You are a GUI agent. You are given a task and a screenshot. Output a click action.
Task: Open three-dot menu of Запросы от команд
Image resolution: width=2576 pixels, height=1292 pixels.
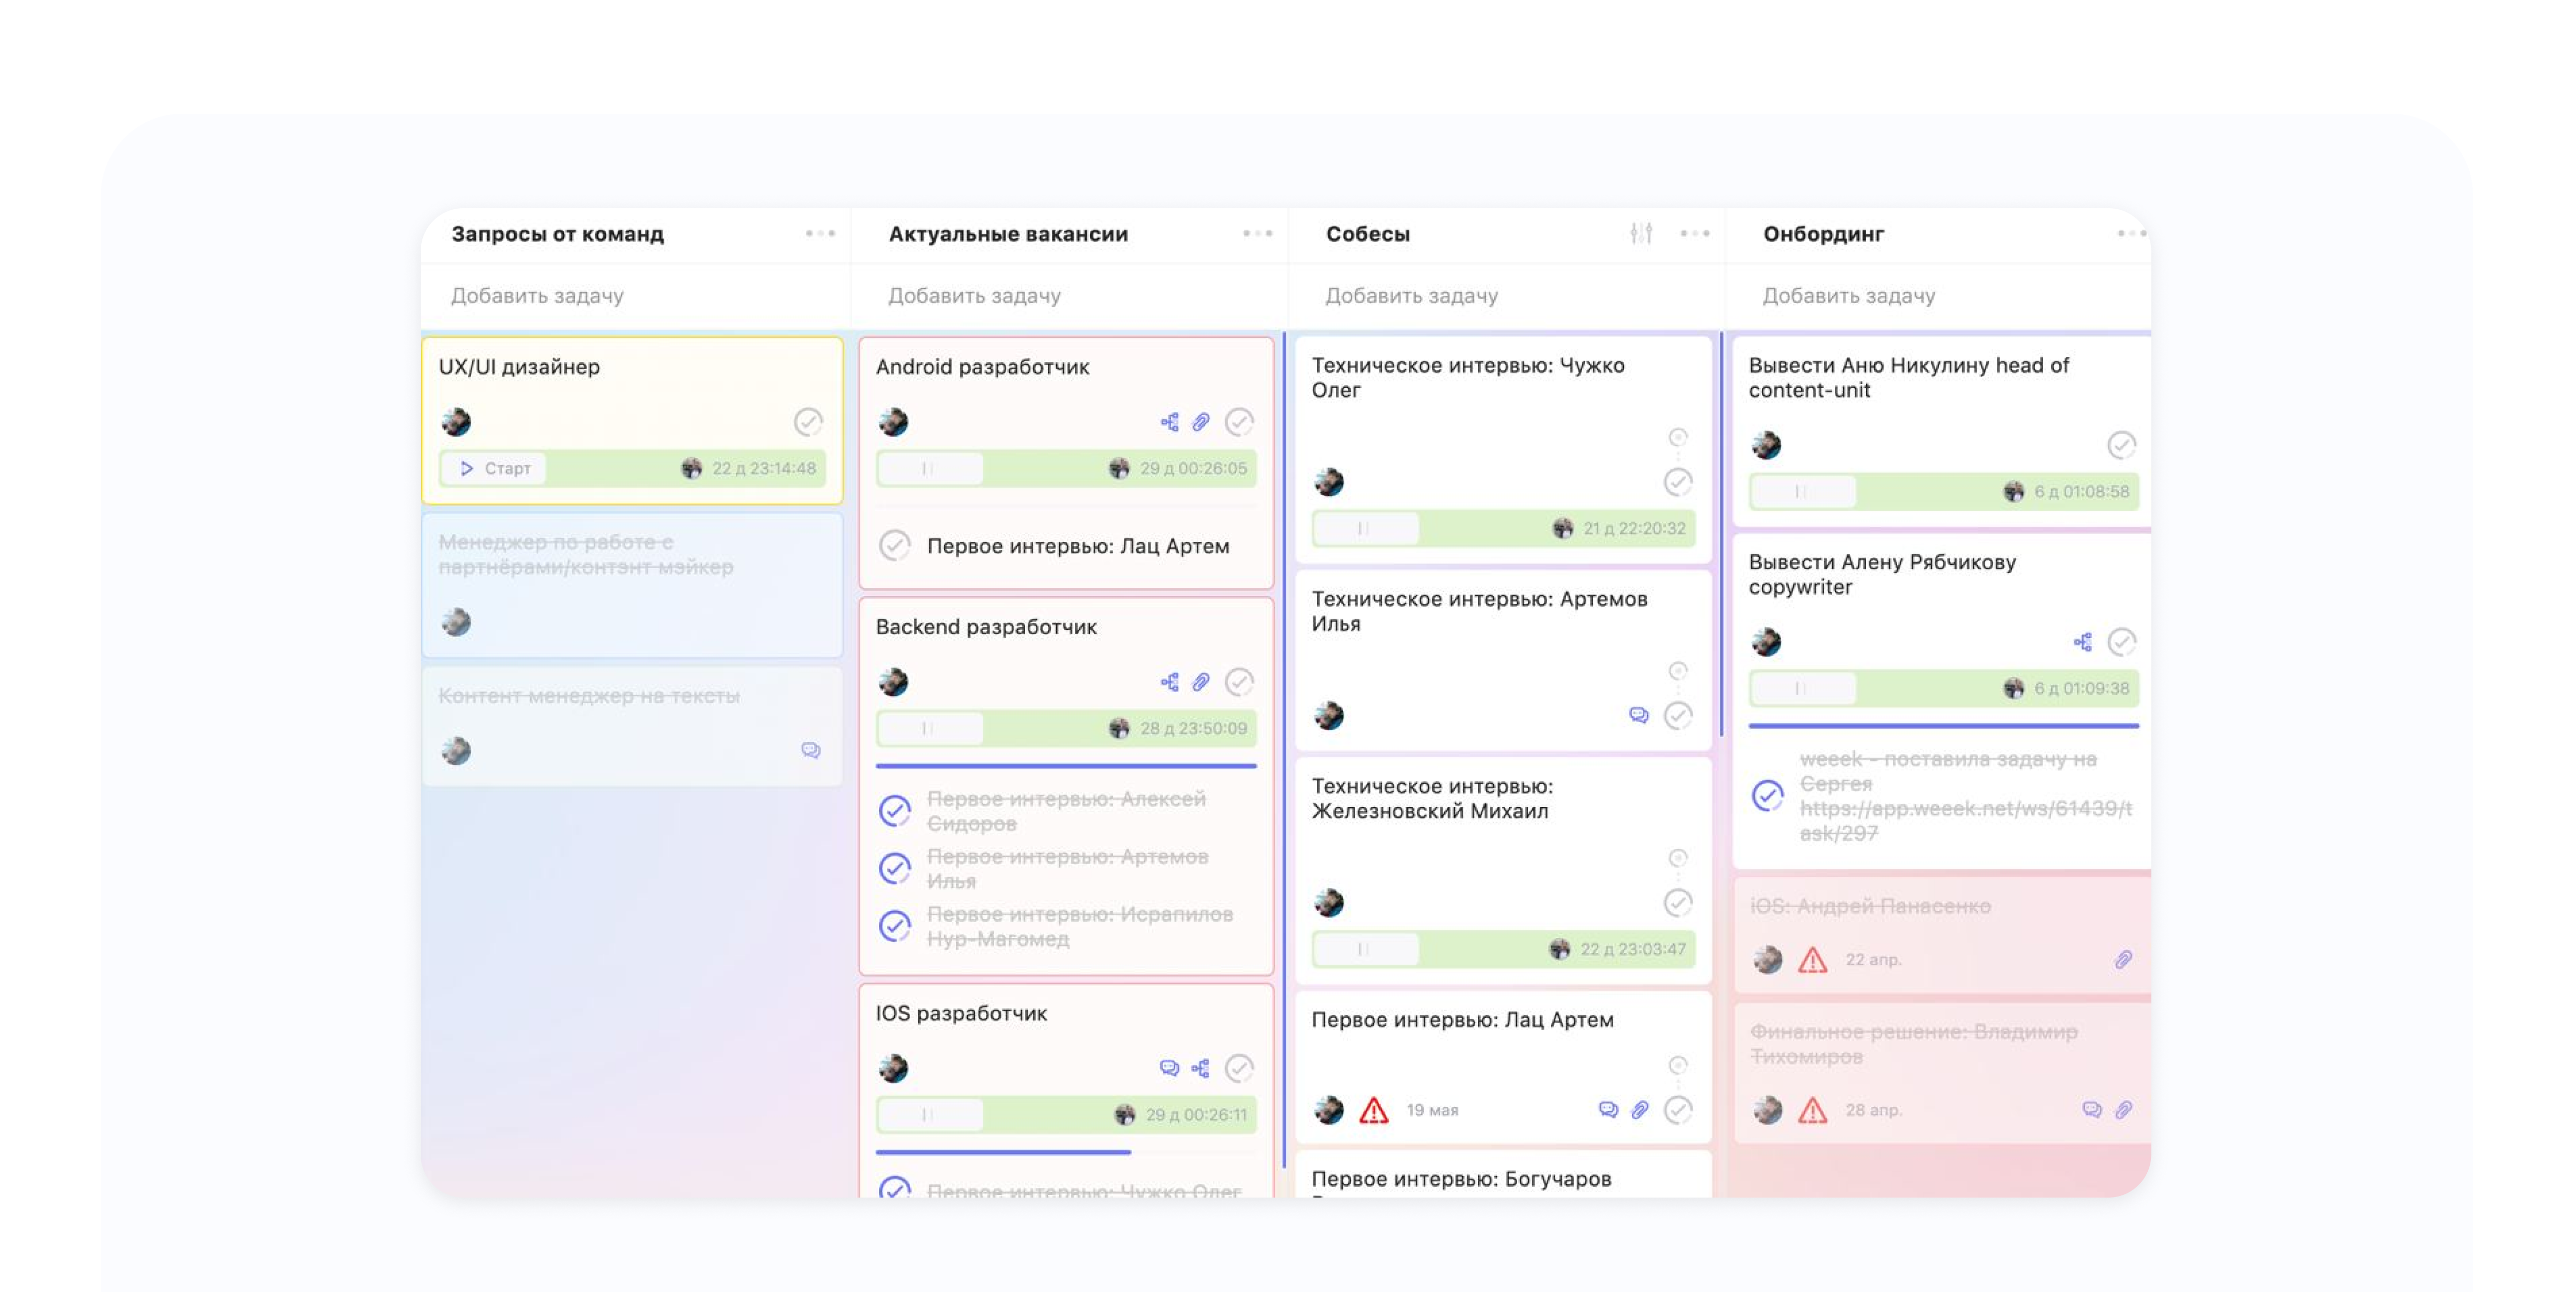pyautogui.click(x=820, y=233)
